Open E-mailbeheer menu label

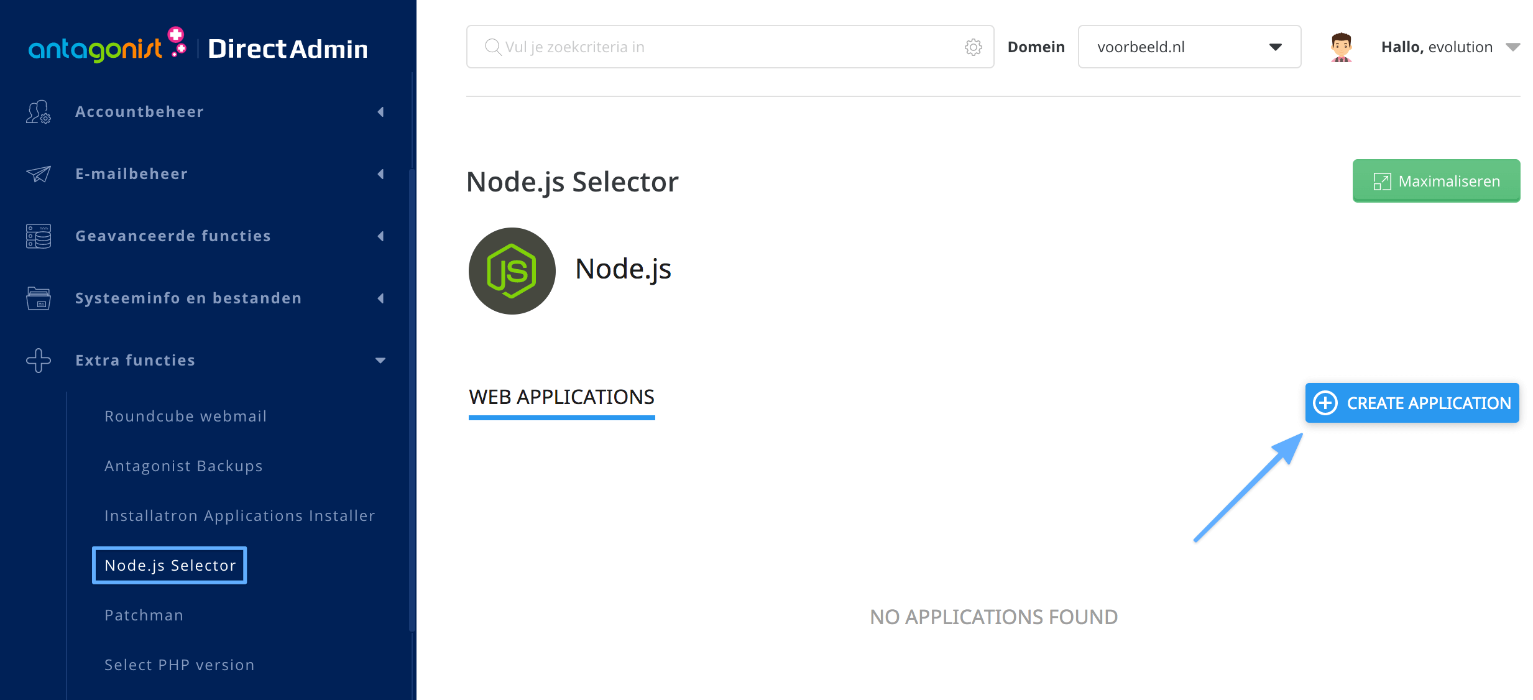(132, 174)
